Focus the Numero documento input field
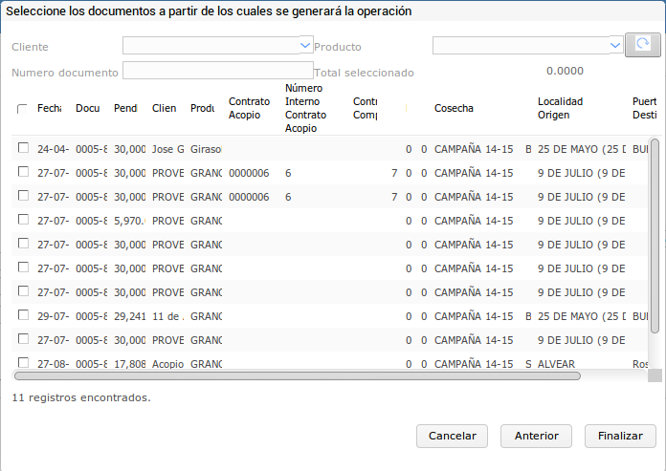Image resolution: width=666 pixels, height=471 pixels. pos(218,71)
